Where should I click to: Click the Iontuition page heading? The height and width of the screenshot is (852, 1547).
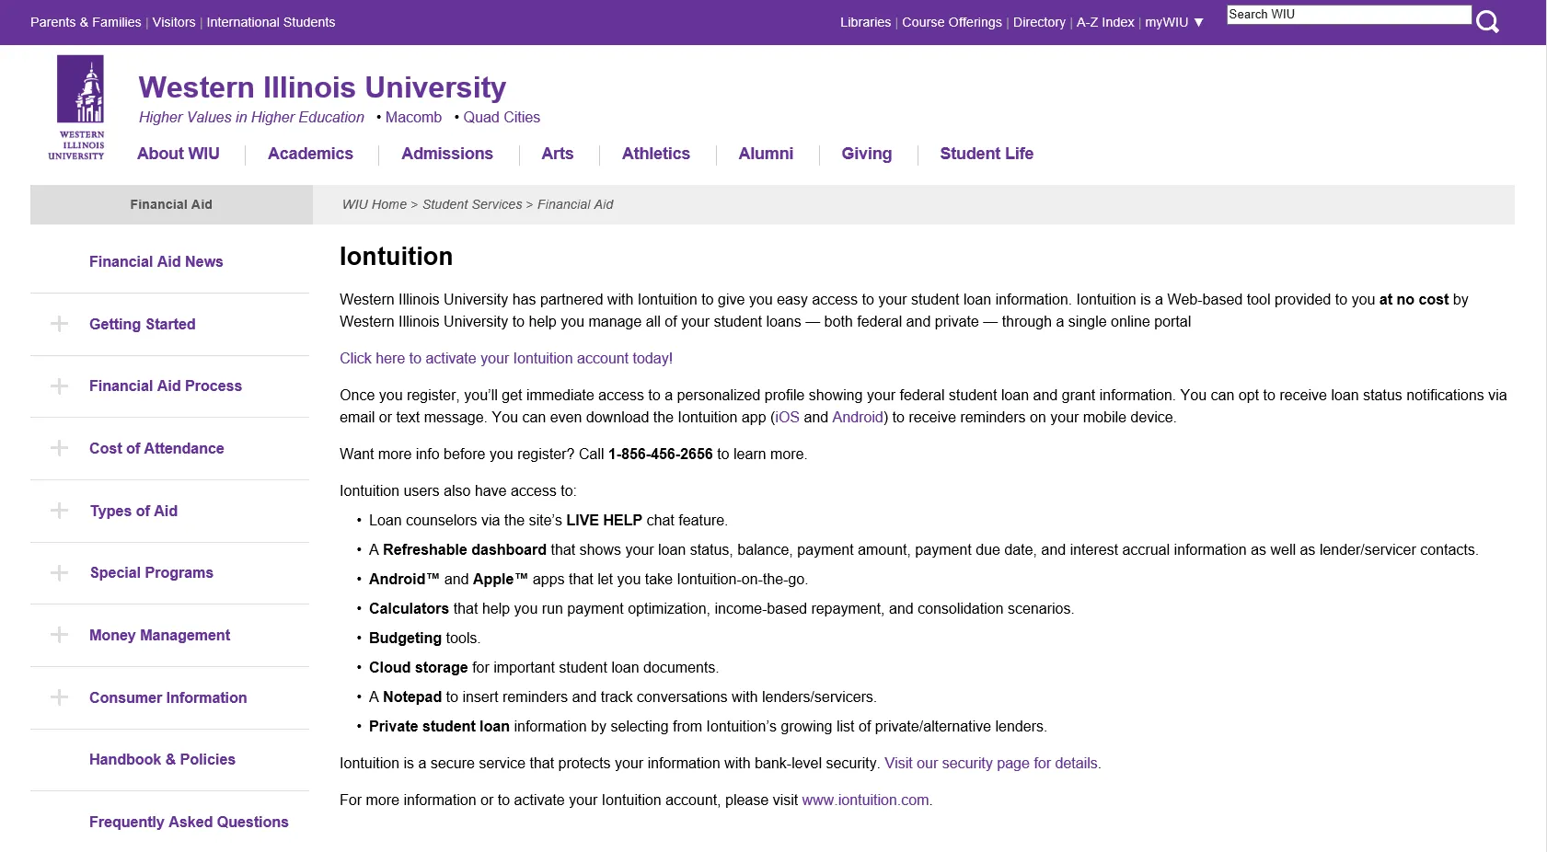[x=396, y=257]
